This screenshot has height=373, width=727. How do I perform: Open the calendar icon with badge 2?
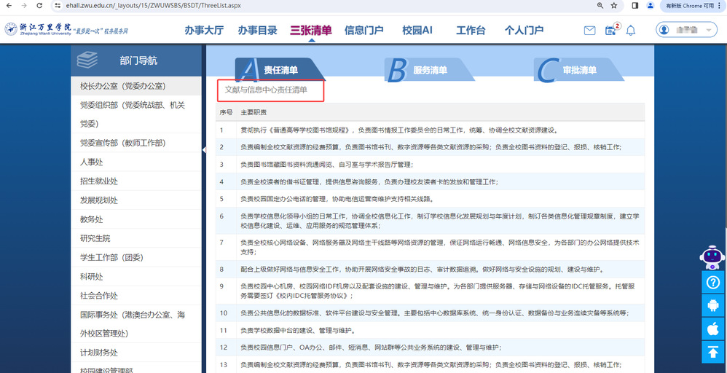611,31
